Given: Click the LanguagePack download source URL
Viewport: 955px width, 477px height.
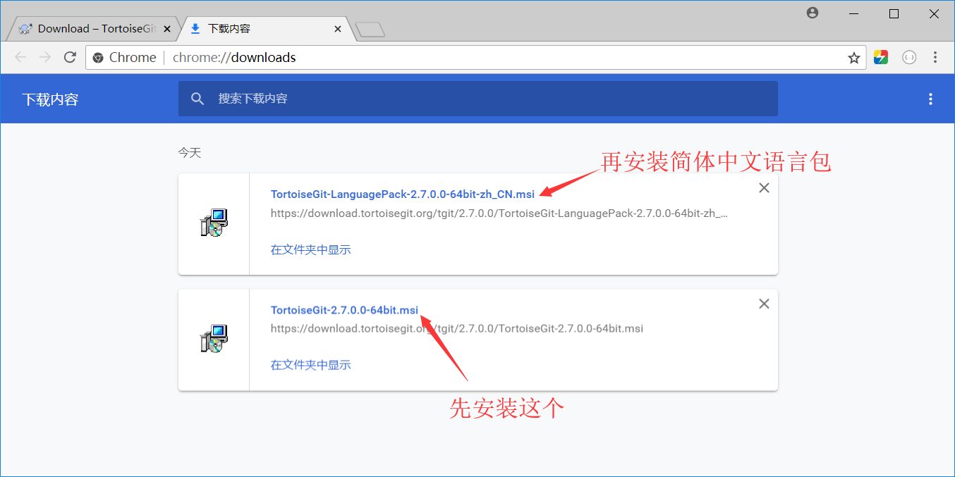Looking at the screenshot, I should click(499, 213).
